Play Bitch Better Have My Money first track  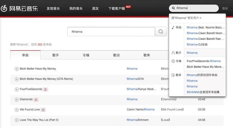pyautogui.click(x=17, y=69)
